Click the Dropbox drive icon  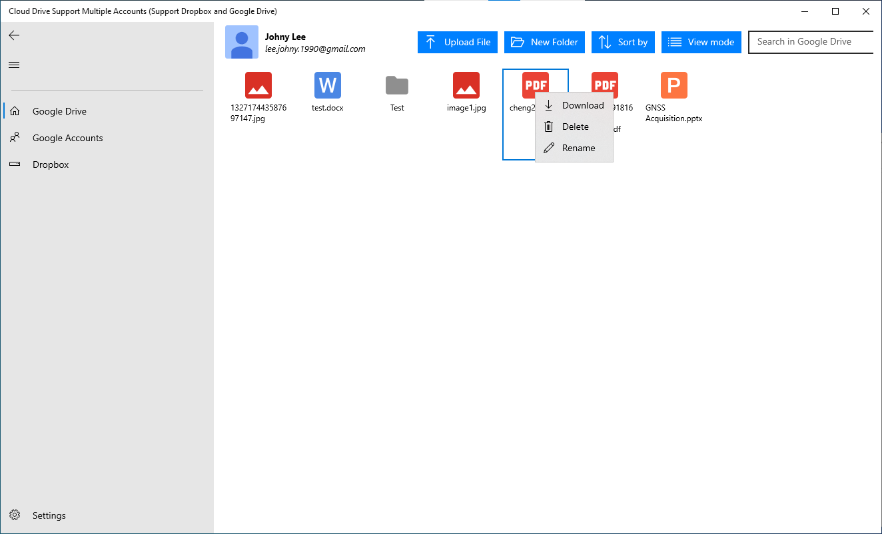(15, 164)
